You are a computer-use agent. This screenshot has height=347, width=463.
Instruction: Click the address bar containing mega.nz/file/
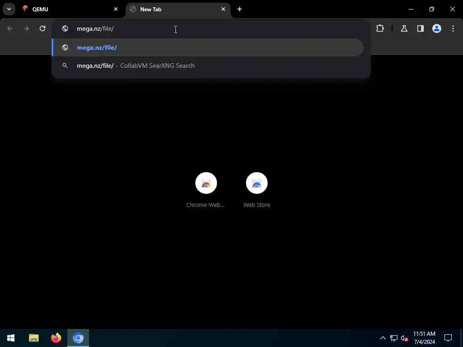[211, 28]
